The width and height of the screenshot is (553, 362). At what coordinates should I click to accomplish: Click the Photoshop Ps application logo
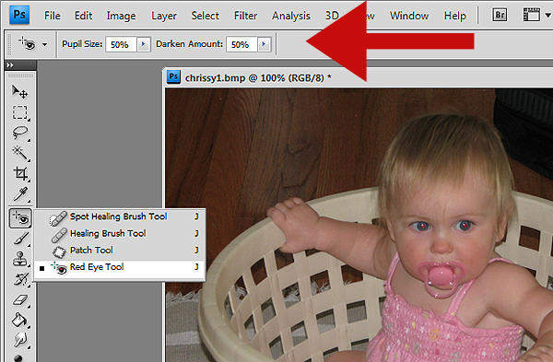(x=19, y=15)
